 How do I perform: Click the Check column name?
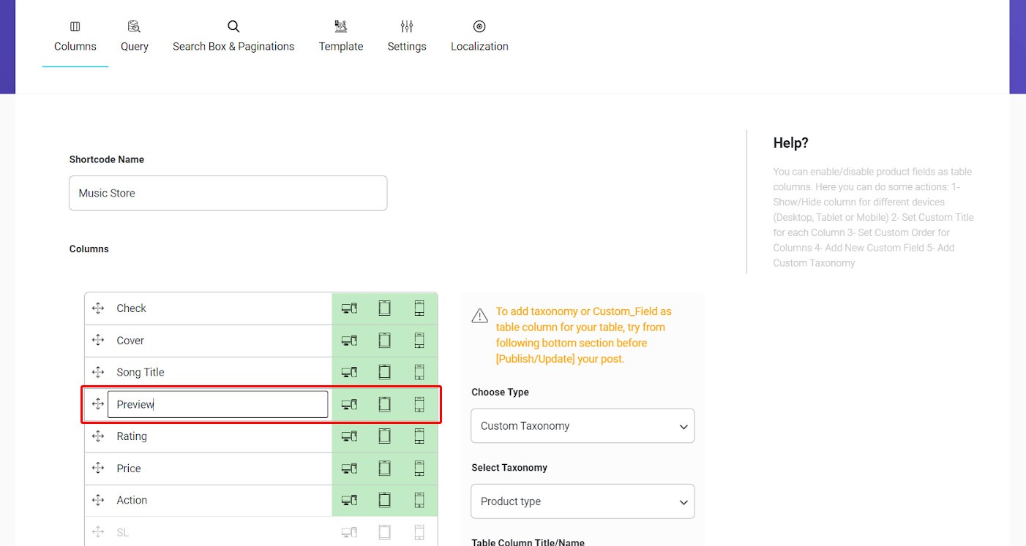pos(132,308)
